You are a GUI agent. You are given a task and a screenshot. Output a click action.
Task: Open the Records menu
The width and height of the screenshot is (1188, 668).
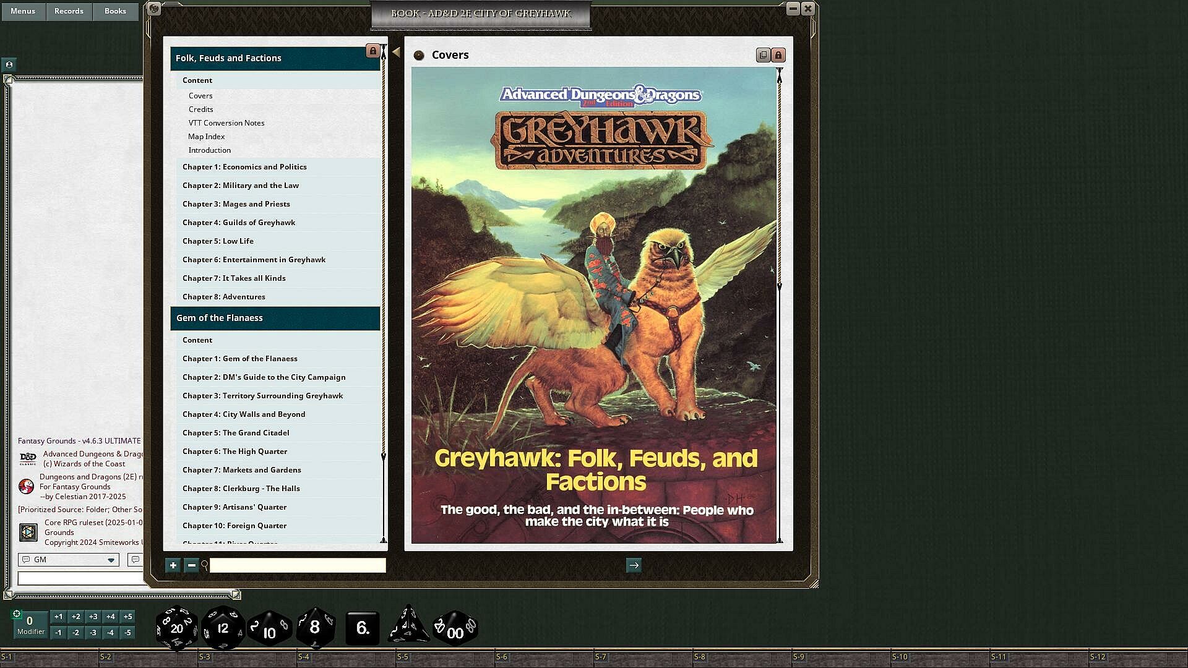(x=69, y=11)
